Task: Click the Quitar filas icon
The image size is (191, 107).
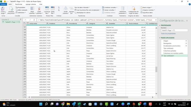Action: (53, 9)
